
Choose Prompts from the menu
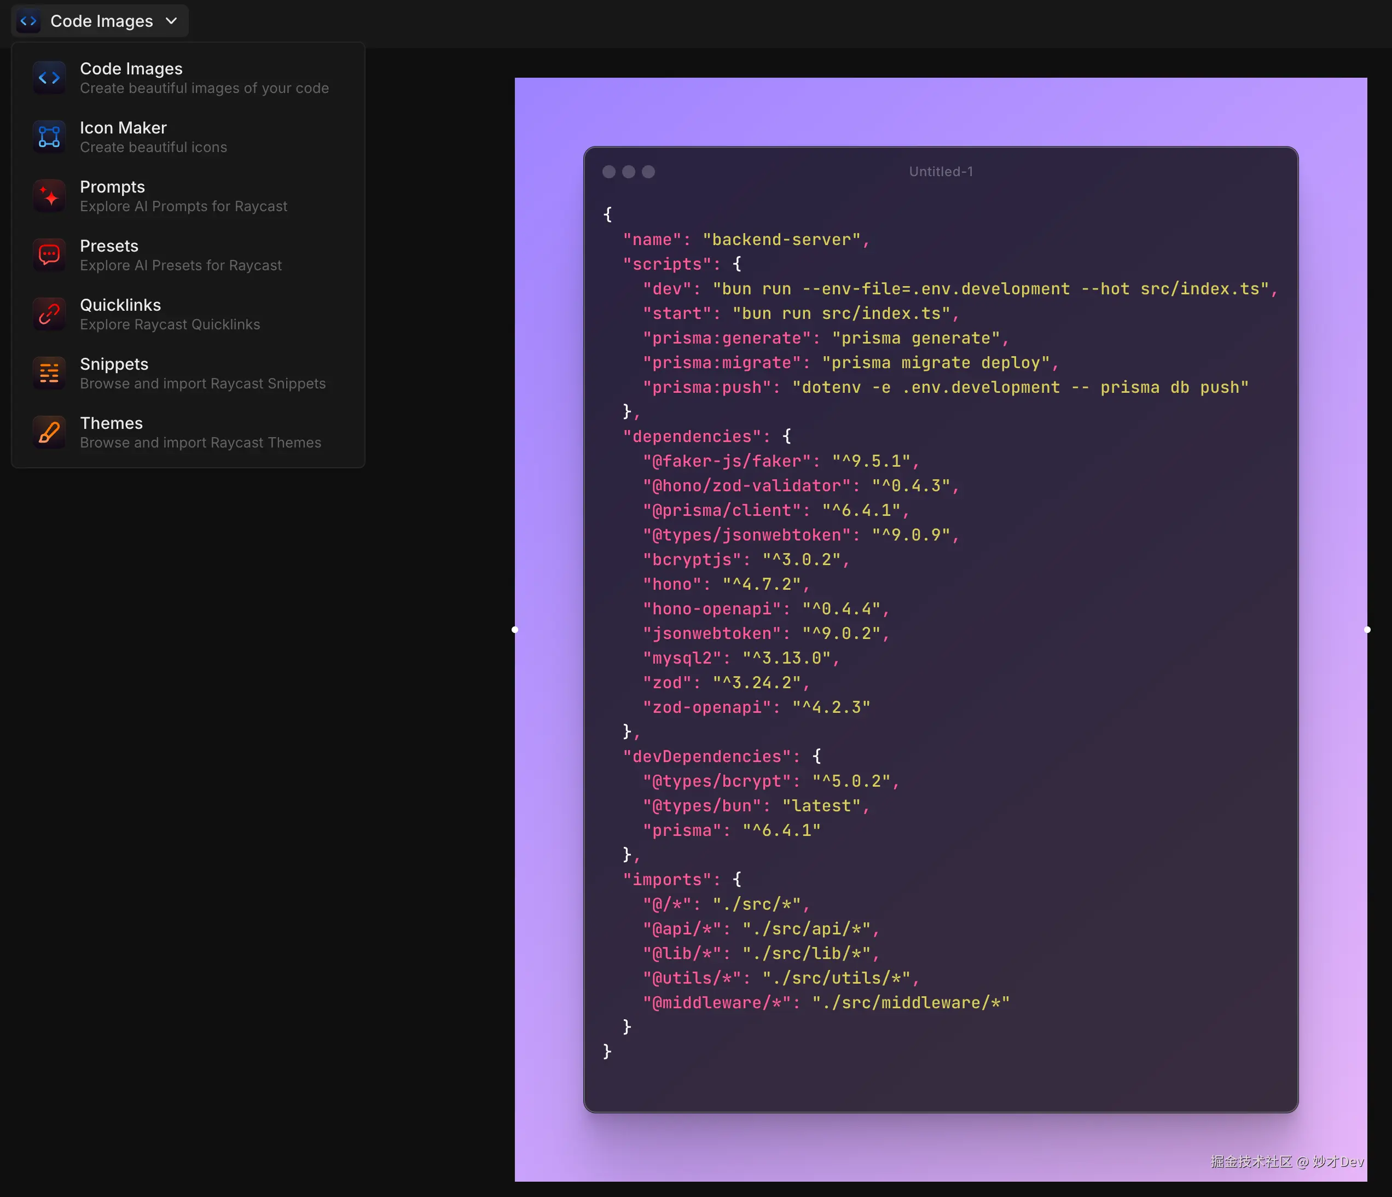click(112, 187)
